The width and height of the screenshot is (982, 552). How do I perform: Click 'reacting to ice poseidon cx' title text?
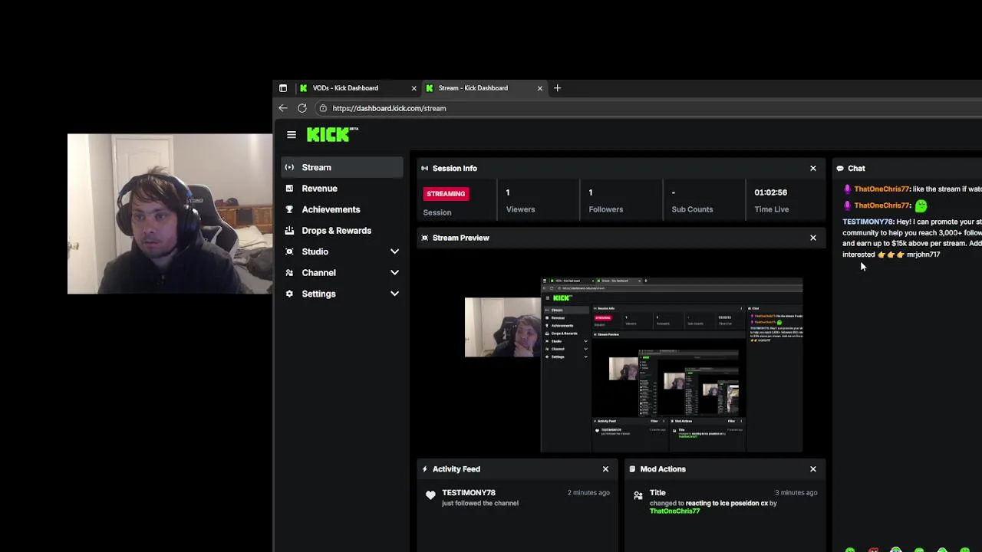click(727, 504)
